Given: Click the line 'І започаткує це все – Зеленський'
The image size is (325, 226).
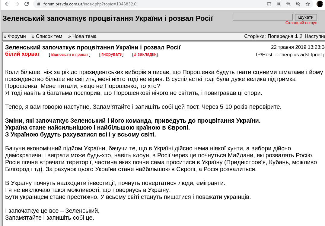Looking at the screenshot, I should pos(52,211).
